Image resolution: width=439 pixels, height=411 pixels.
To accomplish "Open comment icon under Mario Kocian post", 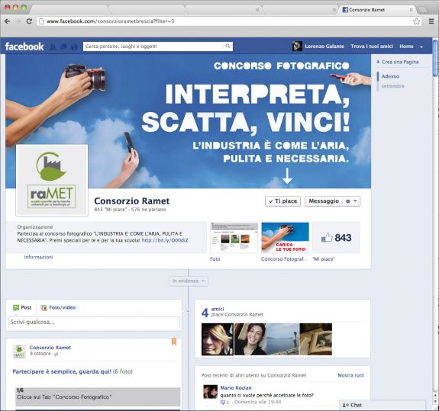I will [x=223, y=403].
